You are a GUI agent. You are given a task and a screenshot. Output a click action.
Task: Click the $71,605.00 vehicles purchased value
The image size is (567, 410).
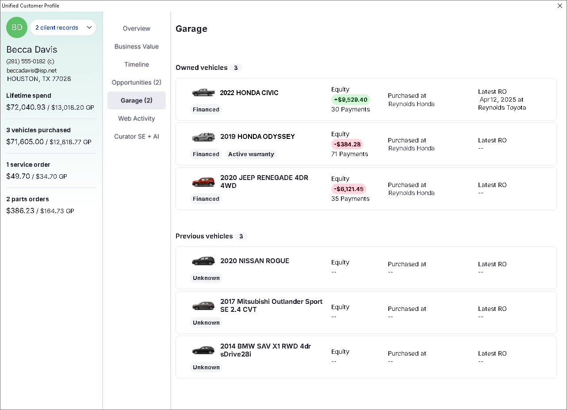(25, 142)
